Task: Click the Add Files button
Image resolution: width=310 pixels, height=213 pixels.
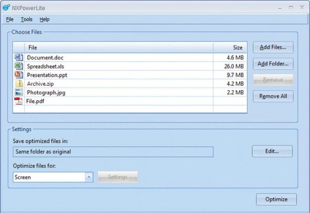Action: click(x=273, y=47)
